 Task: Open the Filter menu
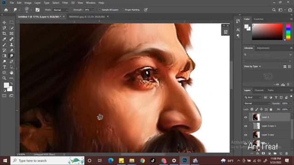point(65,3)
